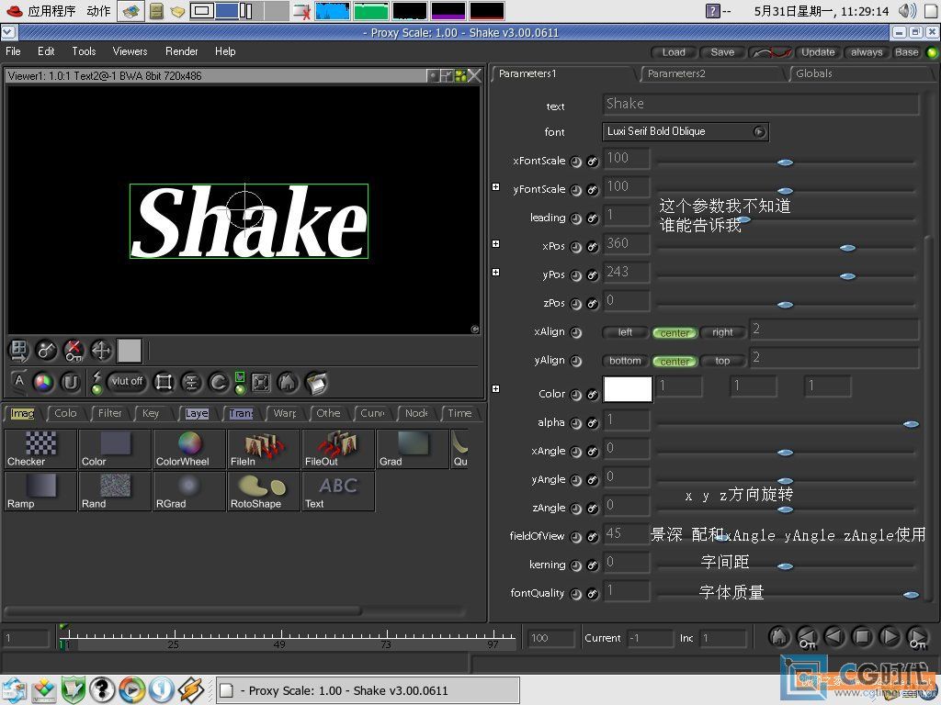Add a Checker image node
The height and width of the screenshot is (705, 941).
(x=40, y=448)
